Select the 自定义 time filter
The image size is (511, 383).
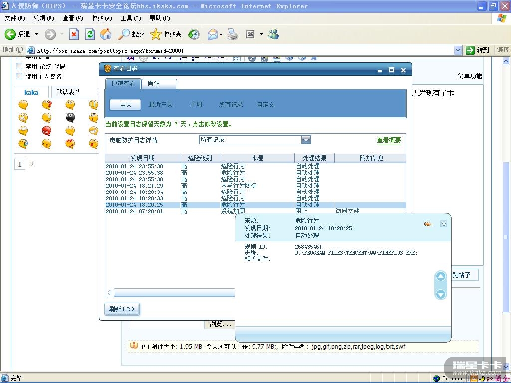click(x=265, y=105)
